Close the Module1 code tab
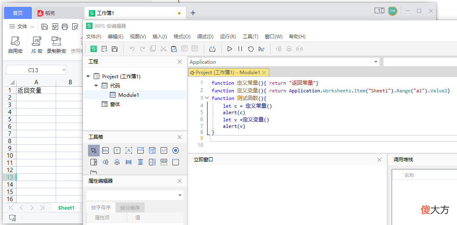Viewport: 457px width, 225px height. tap(264, 72)
